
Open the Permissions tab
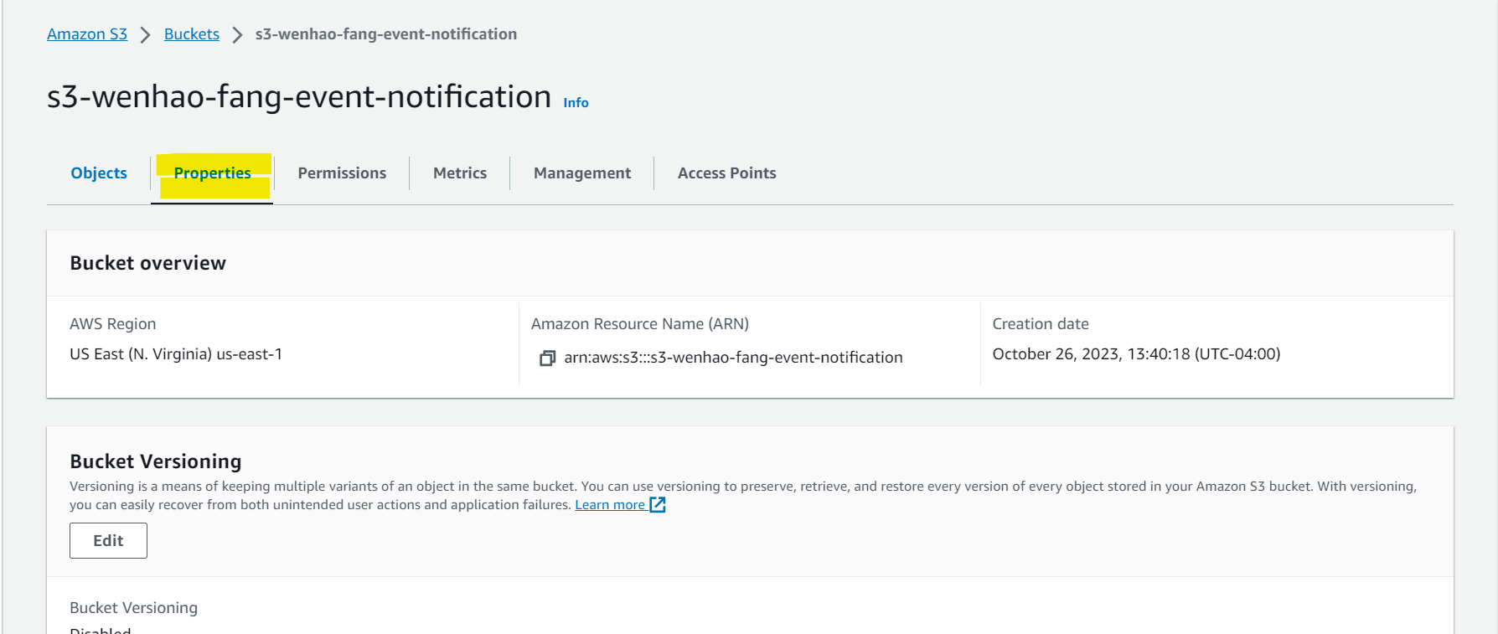click(x=342, y=173)
